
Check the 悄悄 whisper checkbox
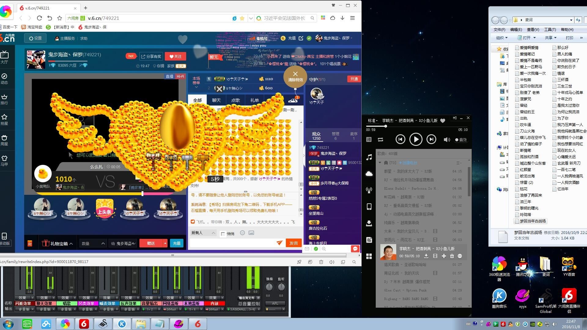click(223, 234)
